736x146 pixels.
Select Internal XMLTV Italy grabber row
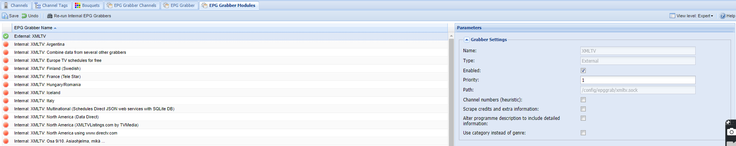[225, 101]
